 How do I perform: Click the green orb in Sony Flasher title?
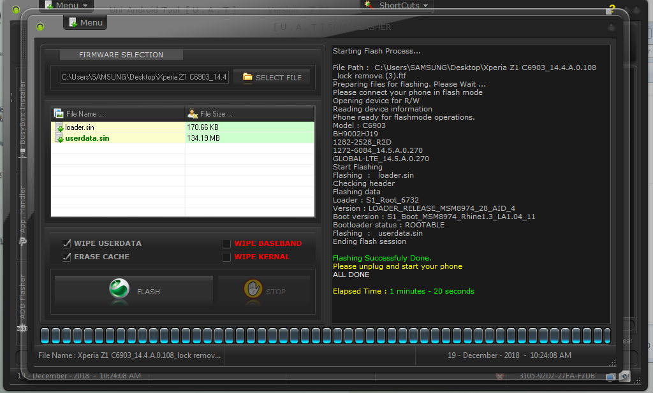coord(40,27)
